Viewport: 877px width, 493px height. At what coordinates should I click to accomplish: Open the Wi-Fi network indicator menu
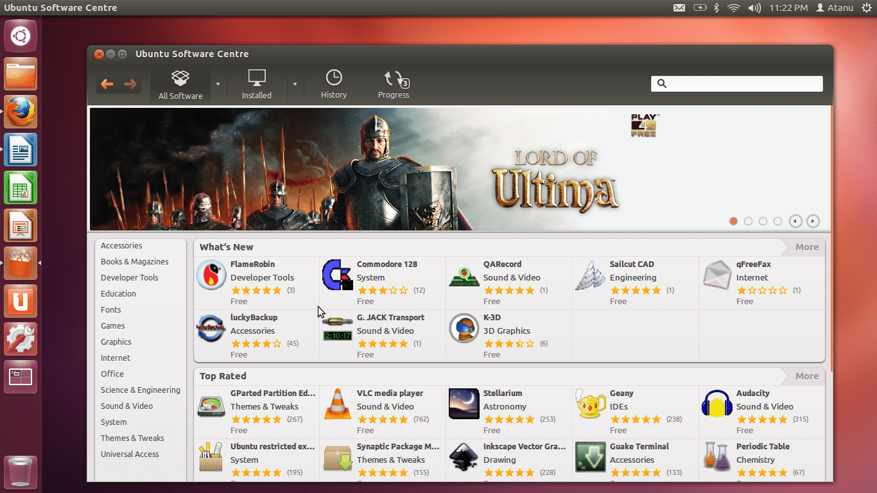click(734, 8)
